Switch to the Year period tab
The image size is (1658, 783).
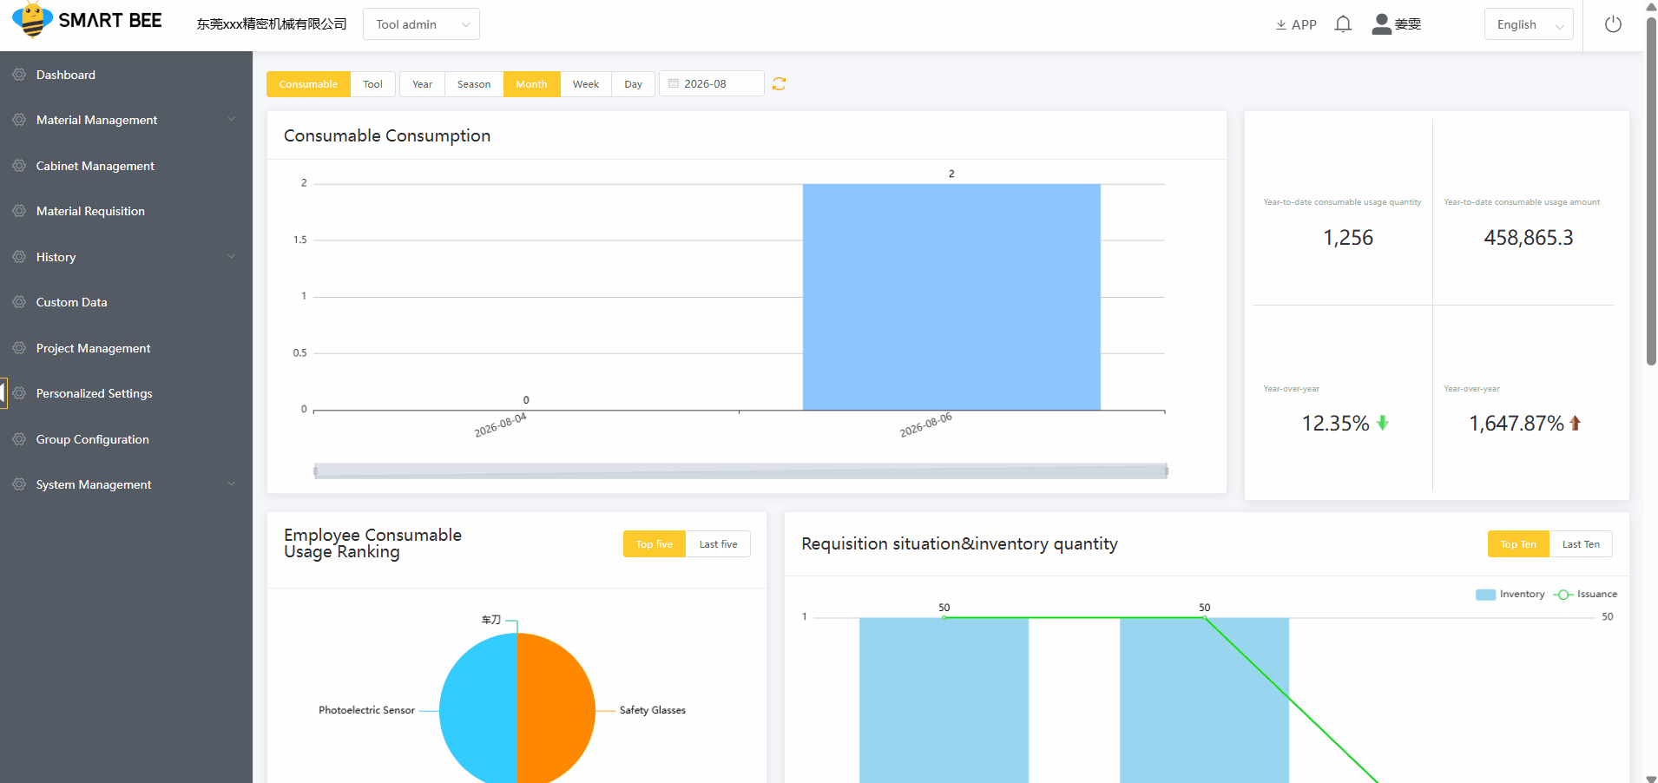[x=422, y=84]
